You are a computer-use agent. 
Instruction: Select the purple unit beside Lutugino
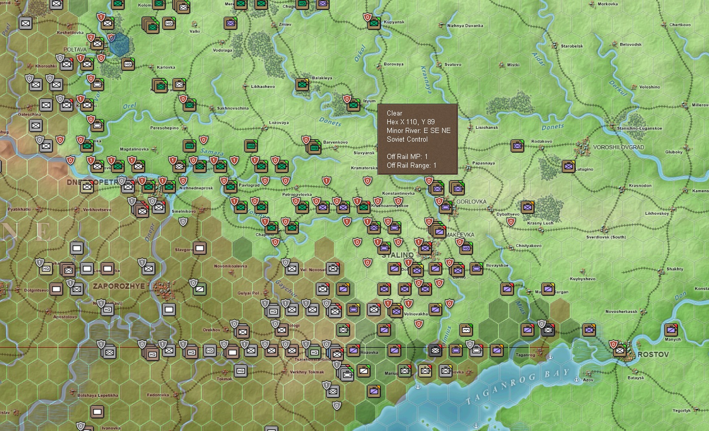point(569,166)
